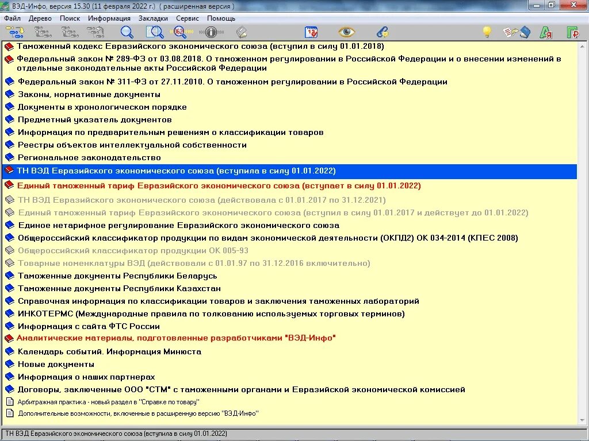Open Документы в хронологическом порядке

102,107
